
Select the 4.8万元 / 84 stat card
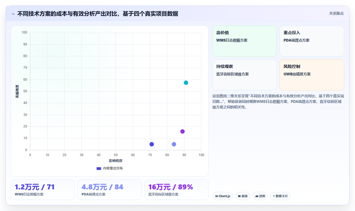[110, 190]
